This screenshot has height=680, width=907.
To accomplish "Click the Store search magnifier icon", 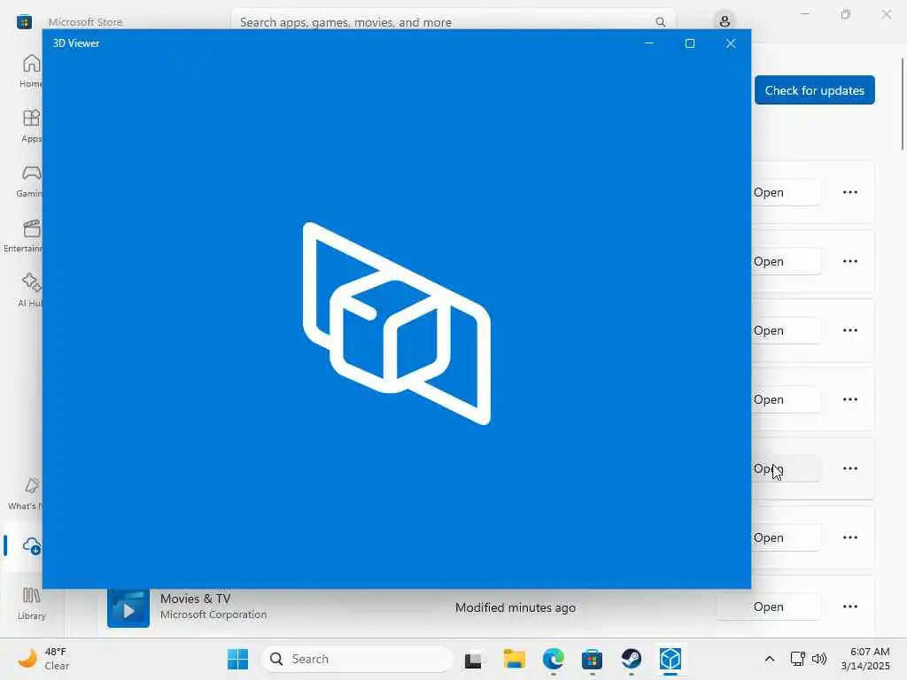I will coord(660,22).
